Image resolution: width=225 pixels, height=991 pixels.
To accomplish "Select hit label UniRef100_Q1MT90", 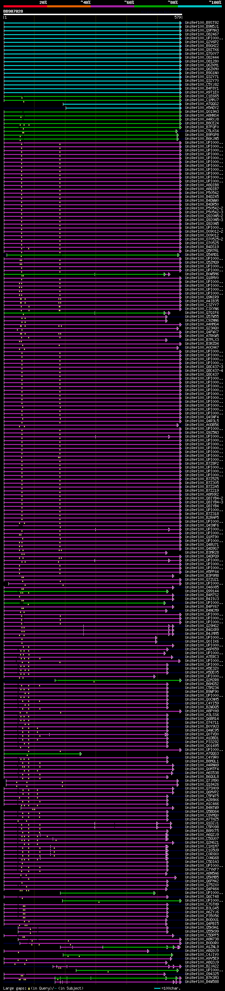I will click(202, 537).
